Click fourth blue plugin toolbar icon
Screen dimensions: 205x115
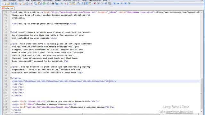coord(126,4)
